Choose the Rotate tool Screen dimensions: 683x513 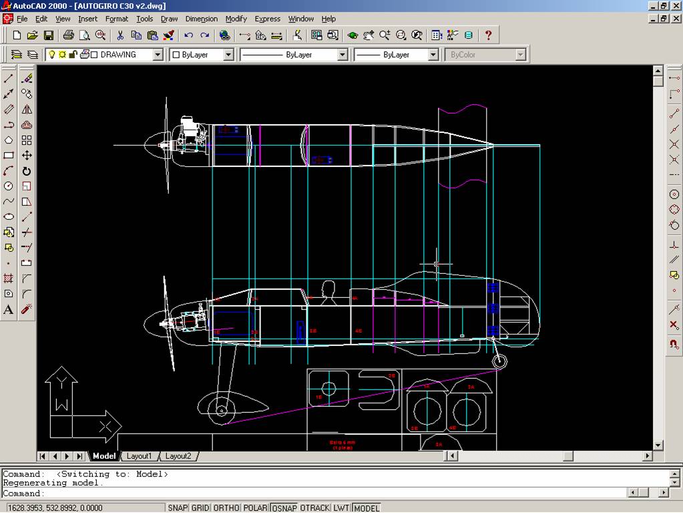[27, 171]
